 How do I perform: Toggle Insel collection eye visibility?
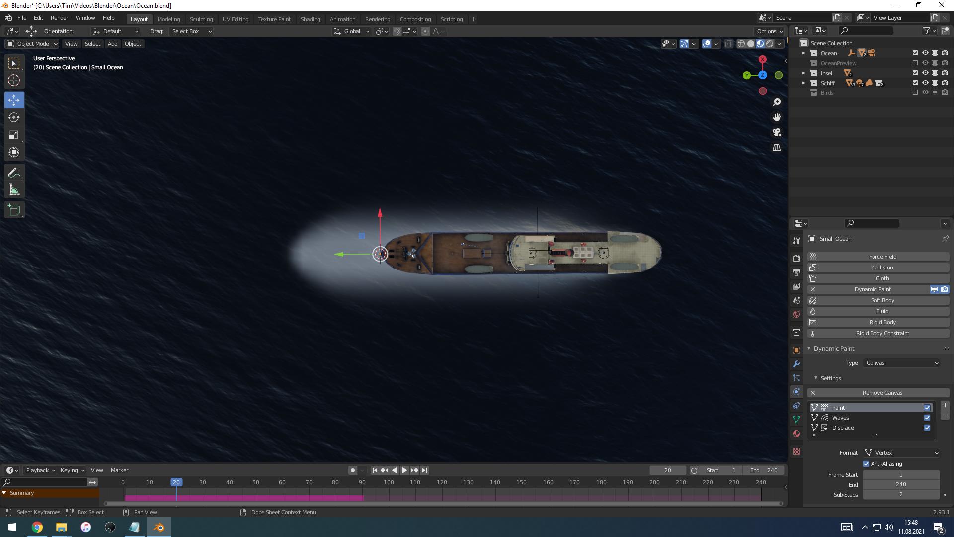point(925,73)
